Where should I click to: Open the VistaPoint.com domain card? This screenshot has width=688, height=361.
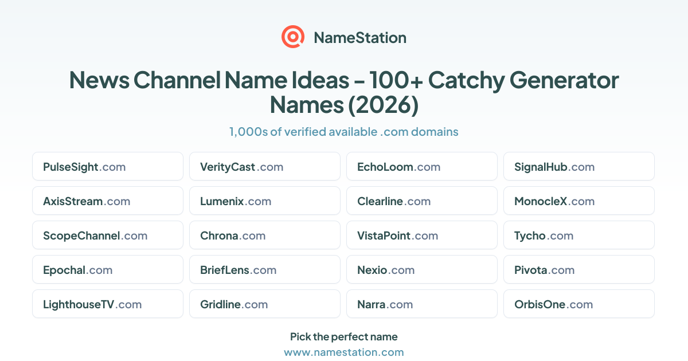coord(422,235)
